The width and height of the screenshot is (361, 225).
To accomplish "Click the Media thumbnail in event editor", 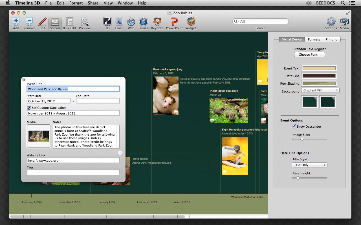I will (39, 136).
